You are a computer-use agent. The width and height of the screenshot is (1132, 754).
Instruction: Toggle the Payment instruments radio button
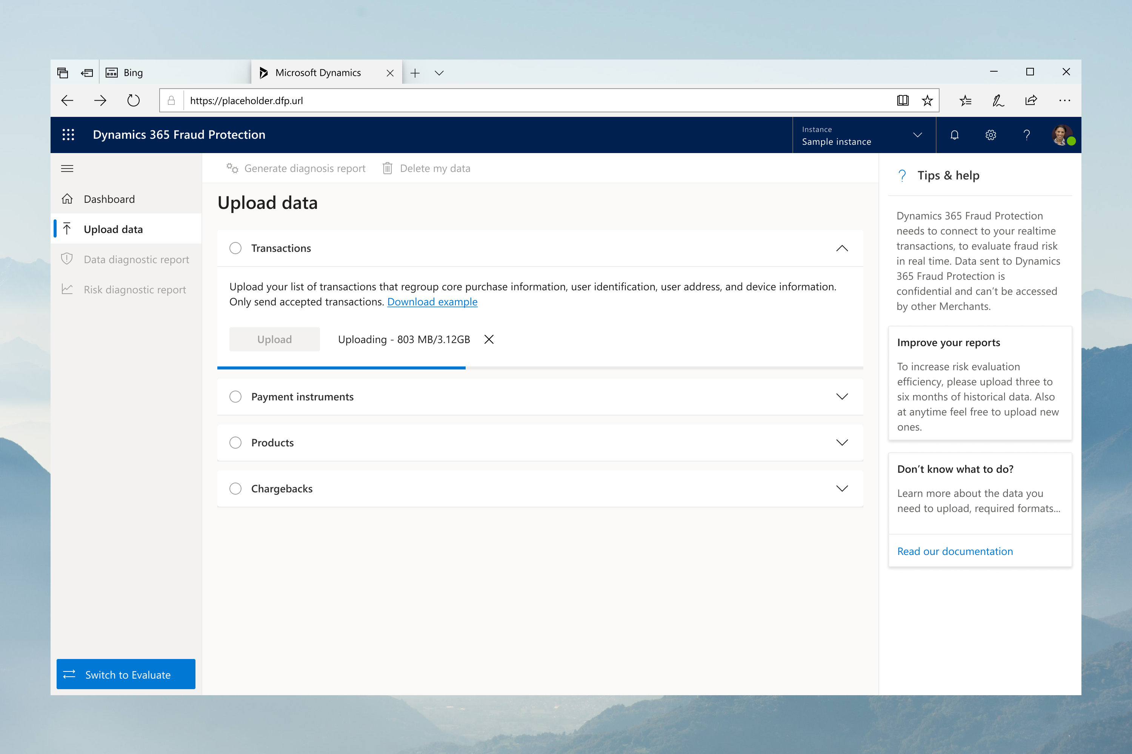[x=237, y=396]
